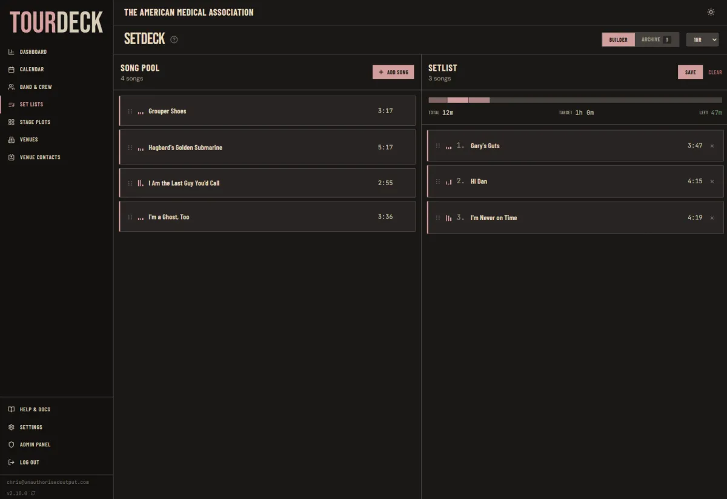727x499 pixels.
Task: Click the Stage Plots icon
Action: pyautogui.click(x=11, y=122)
